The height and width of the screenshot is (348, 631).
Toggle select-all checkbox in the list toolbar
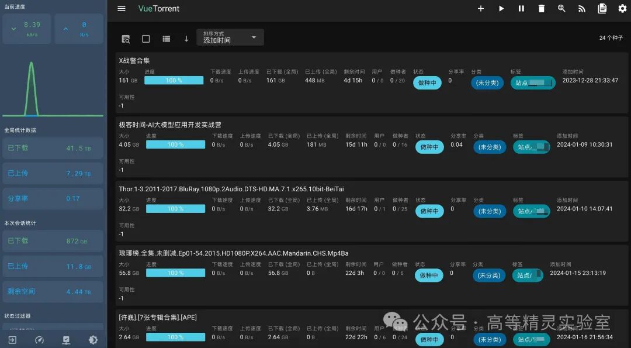pyautogui.click(x=145, y=39)
